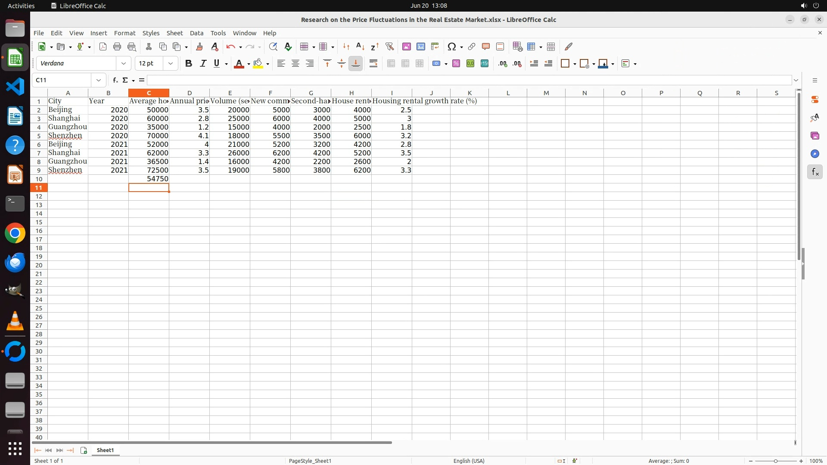Expand the Font Name dropdown

point(124,64)
